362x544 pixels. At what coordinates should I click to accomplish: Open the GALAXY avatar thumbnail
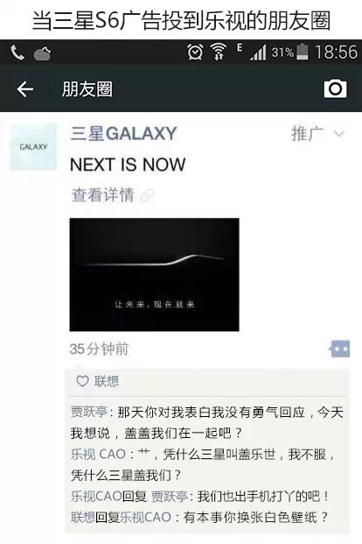(x=33, y=147)
